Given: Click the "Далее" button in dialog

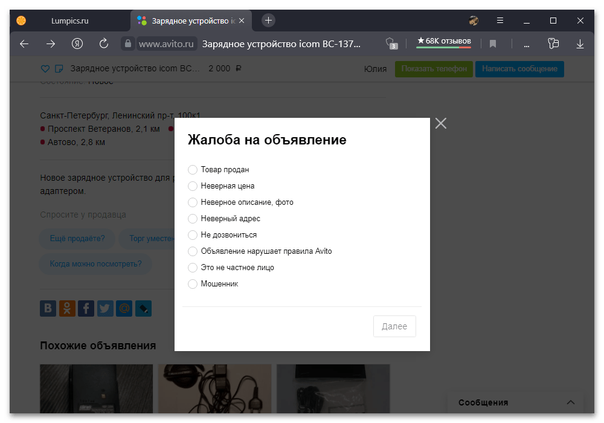Looking at the screenshot, I should click(x=394, y=326).
